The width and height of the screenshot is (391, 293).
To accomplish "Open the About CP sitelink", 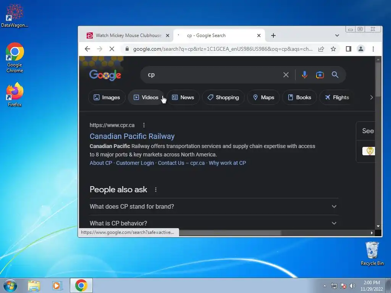I will pyautogui.click(x=101, y=163).
